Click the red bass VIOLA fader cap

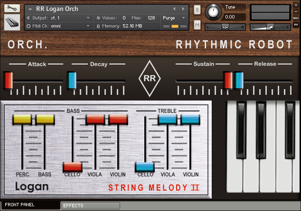pyautogui.click(x=95, y=120)
